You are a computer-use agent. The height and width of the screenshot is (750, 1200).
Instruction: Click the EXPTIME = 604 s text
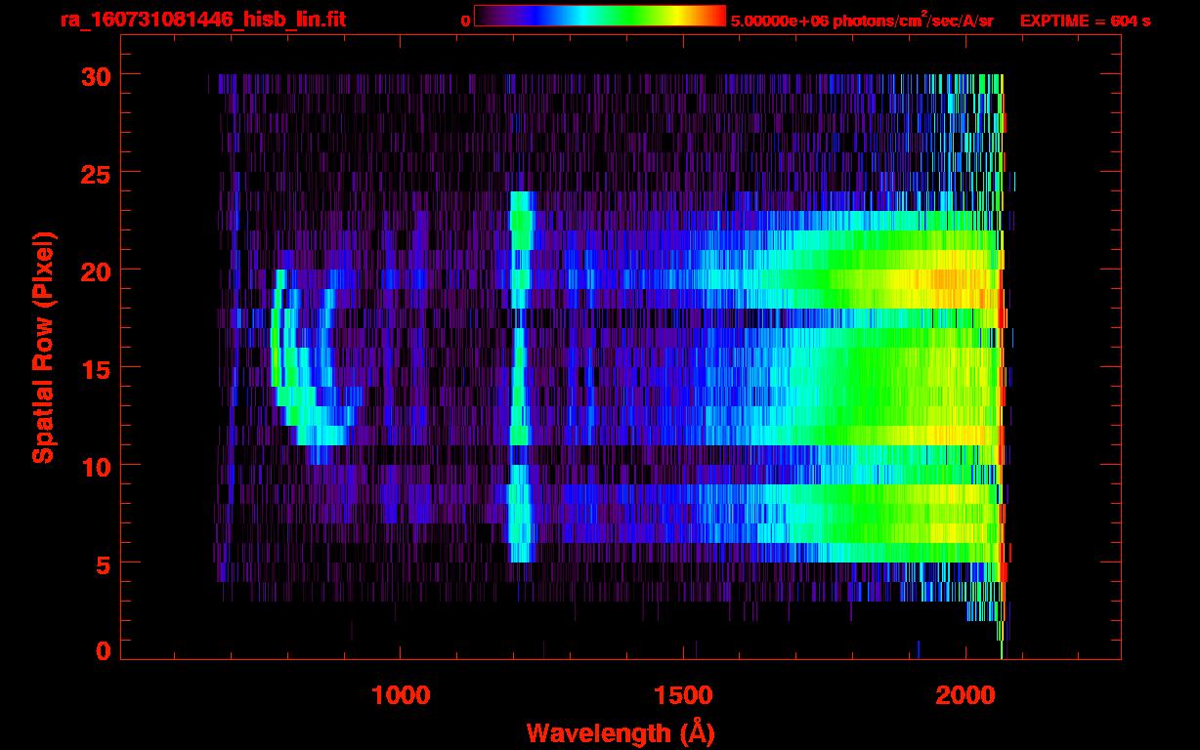point(1085,21)
